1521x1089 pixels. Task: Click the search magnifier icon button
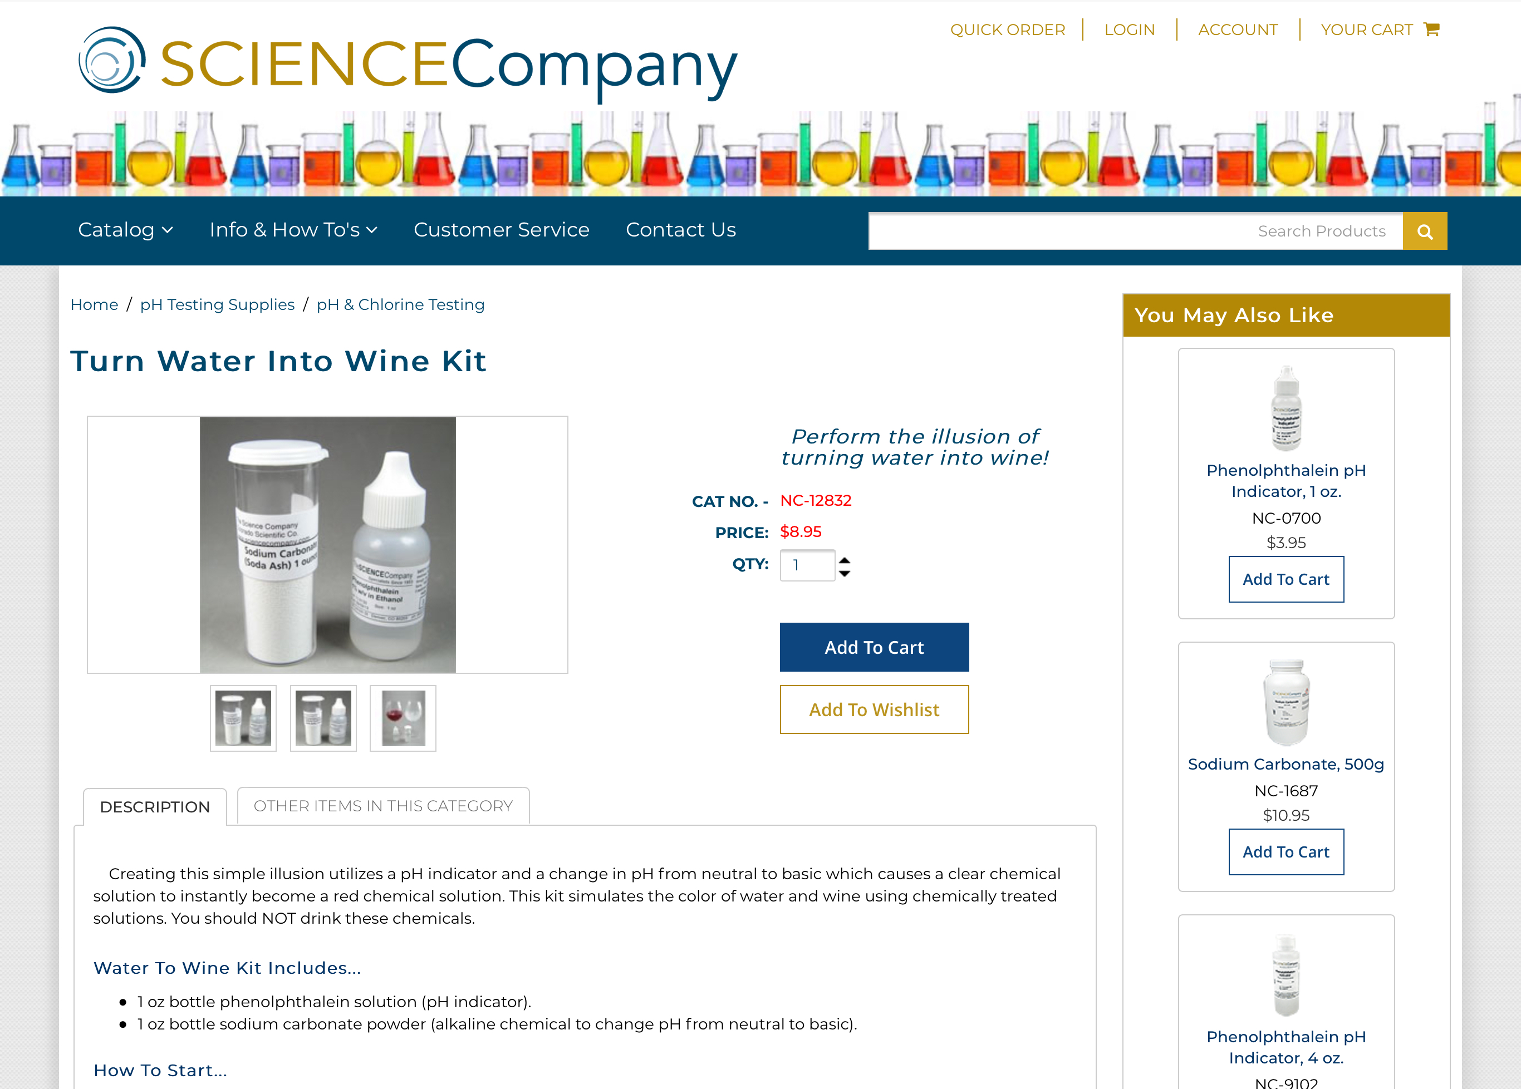[1425, 231]
